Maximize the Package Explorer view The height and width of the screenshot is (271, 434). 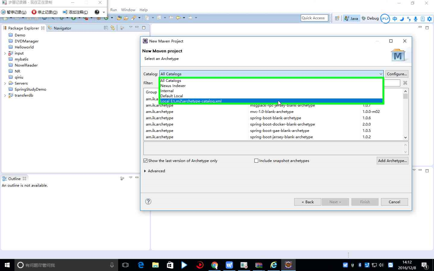point(144,27)
